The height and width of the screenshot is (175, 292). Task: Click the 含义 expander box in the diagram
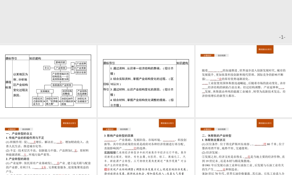(x=47, y=68)
